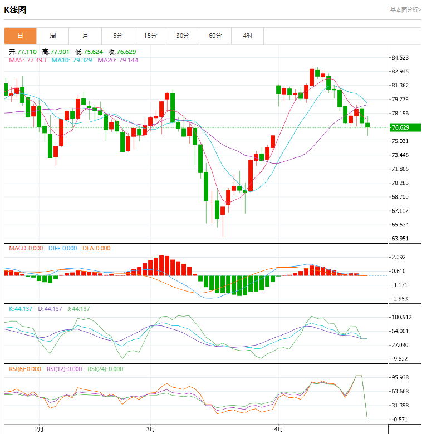Click the K线图 title heading
The image size is (422, 434).
[x=15, y=9]
